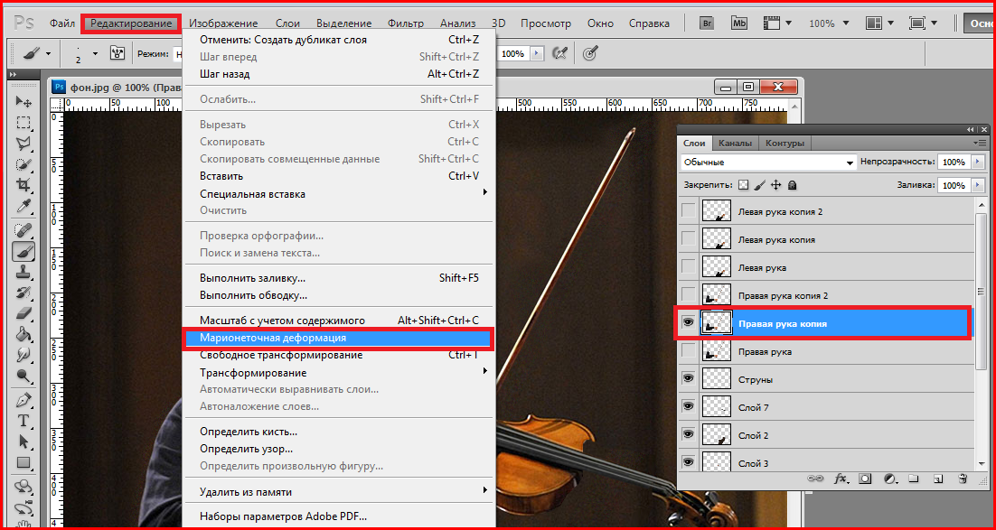Select the History Brush tool
This screenshot has height=530, width=996.
[23, 293]
